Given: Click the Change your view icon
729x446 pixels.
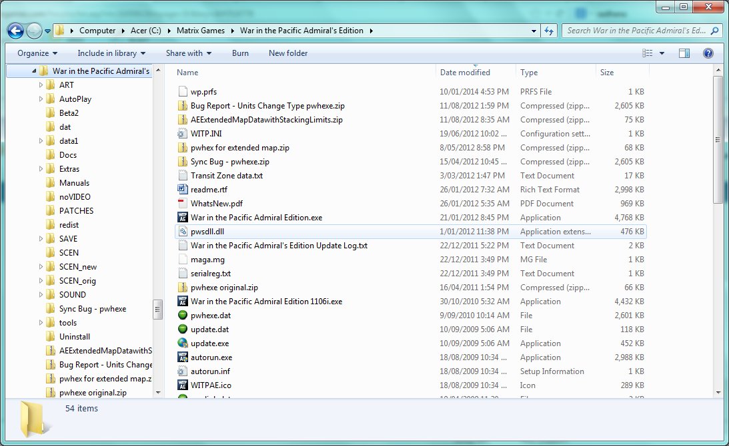Looking at the screenshot, I should [647, 53].
